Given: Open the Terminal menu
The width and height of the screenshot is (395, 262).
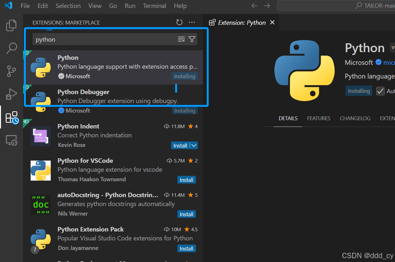Looking at the screenshot, I should coord(154,6).
